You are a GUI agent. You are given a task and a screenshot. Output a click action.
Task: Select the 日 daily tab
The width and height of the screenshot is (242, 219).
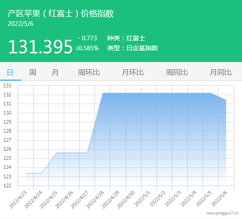pyautogui.click(x=10, y=72)
